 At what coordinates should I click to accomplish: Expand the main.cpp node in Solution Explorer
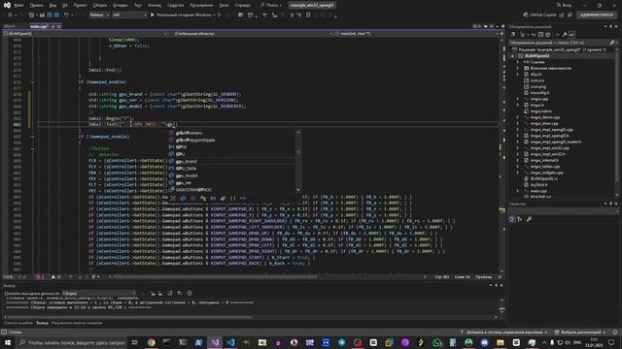[518, 191]
